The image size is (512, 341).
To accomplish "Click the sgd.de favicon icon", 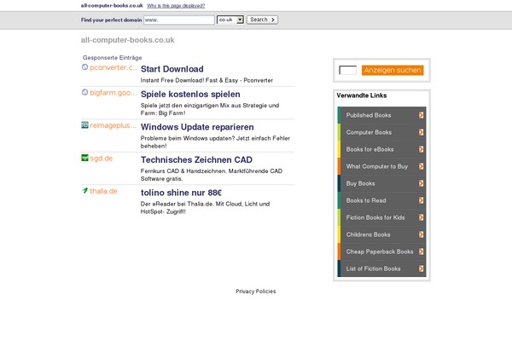I will pos(84,158).
